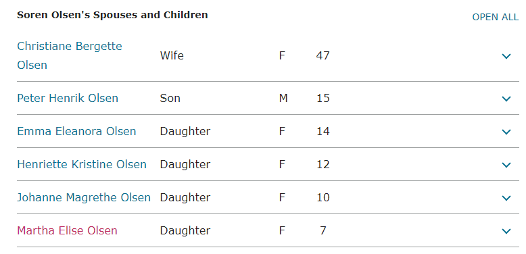Expand Peter Henrik Olsen's details chevron
This screenshot has width=526, height=254.
[x=506, y=99]
